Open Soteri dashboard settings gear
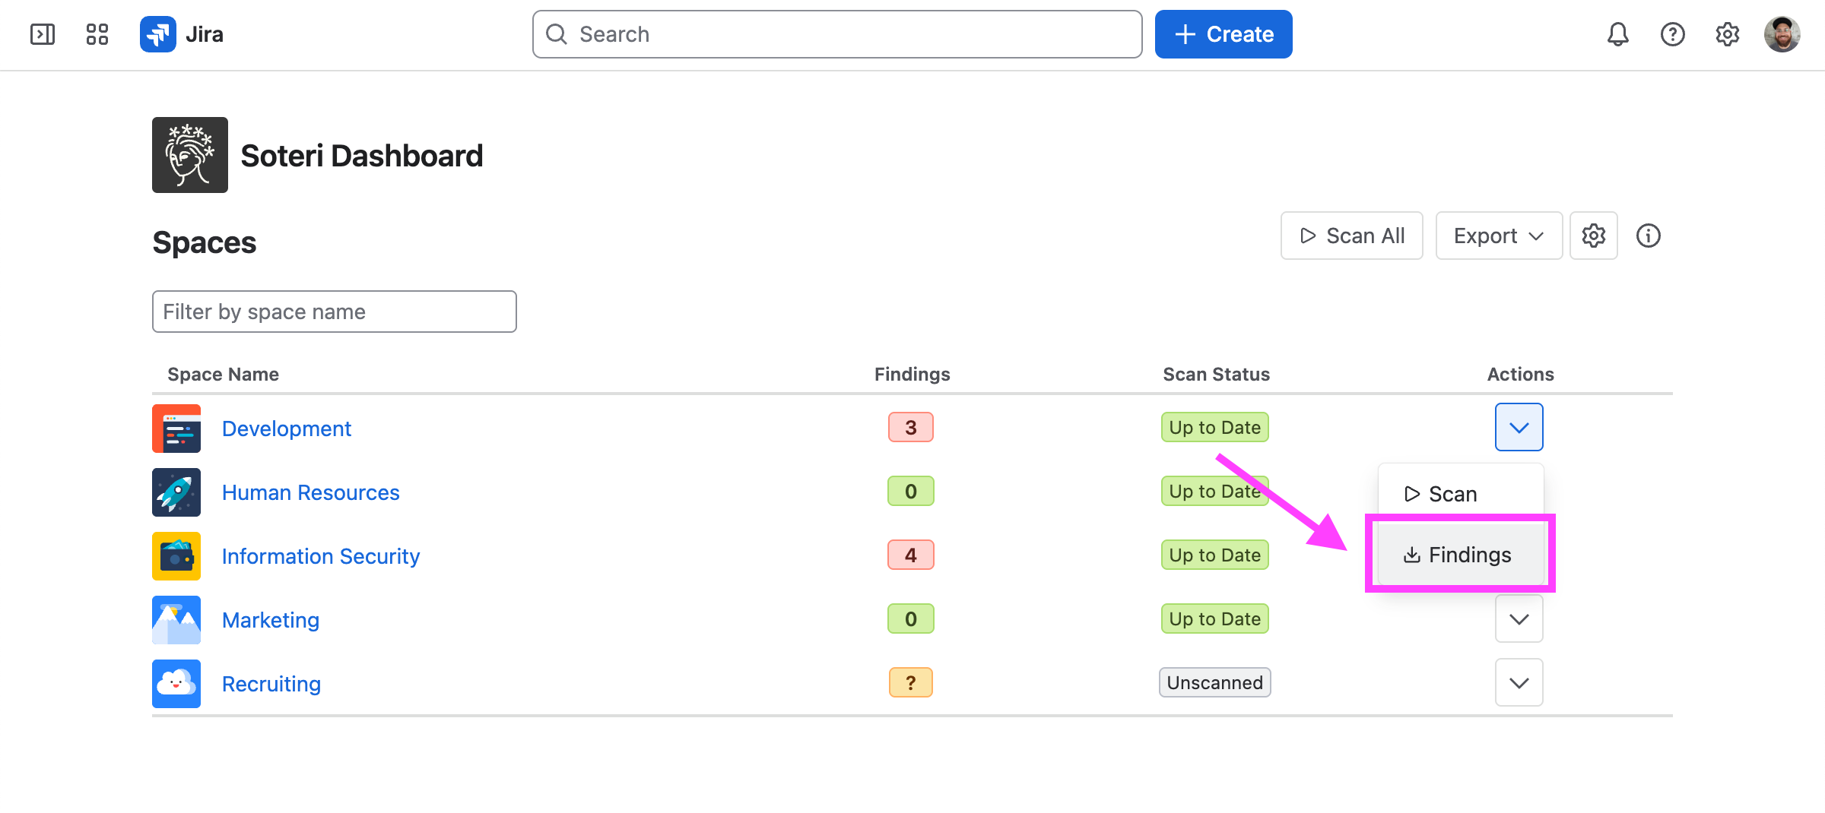This screenshot has height=813, width=1825. (x=1594, y=236)
